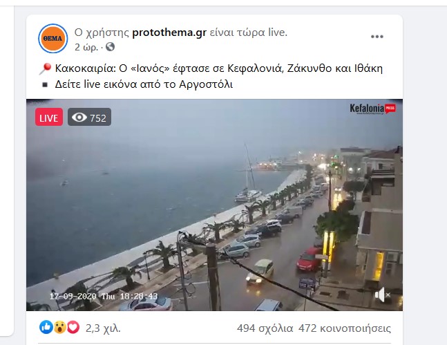Click the blue Like reaction icon
Viewport: 447px width, 345px height.
(46, 327)
